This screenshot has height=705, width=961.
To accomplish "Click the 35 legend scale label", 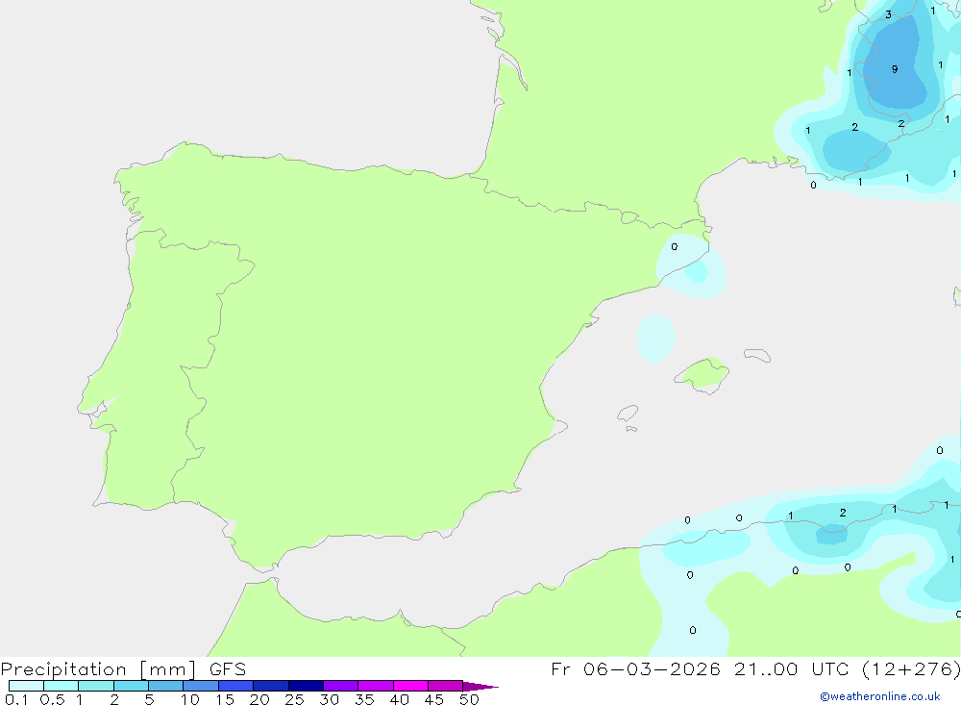I will (x=364, y=699).
